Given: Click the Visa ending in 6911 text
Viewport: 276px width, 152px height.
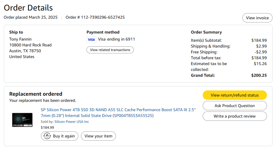Looking at the screenshot, I should pyautogui.click(x=117, y=39).
